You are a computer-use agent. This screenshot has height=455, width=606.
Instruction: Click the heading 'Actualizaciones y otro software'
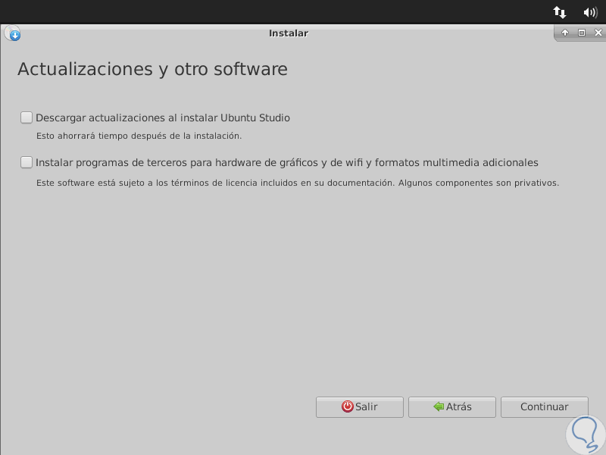[x=153, y=70]
